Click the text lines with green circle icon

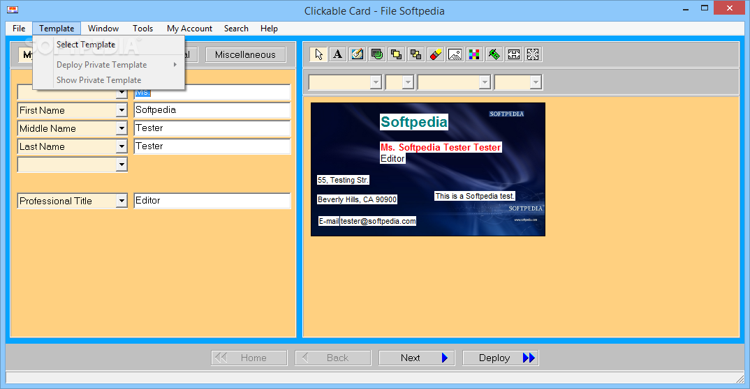coord(377,54)
